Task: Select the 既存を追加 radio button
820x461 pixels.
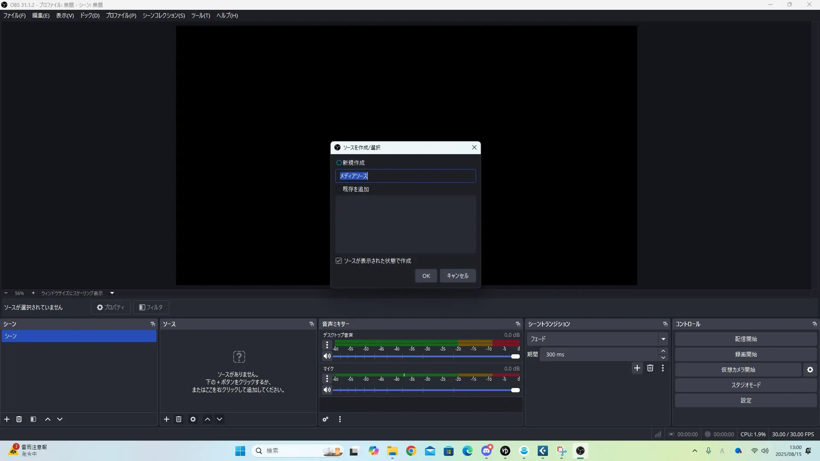Action: pos(339,189)
